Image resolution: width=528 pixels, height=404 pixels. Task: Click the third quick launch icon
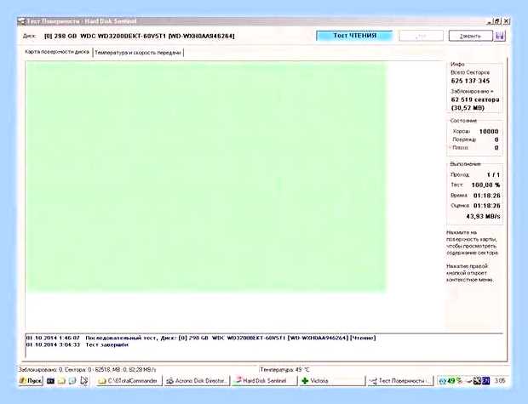(x=72, y=381)
